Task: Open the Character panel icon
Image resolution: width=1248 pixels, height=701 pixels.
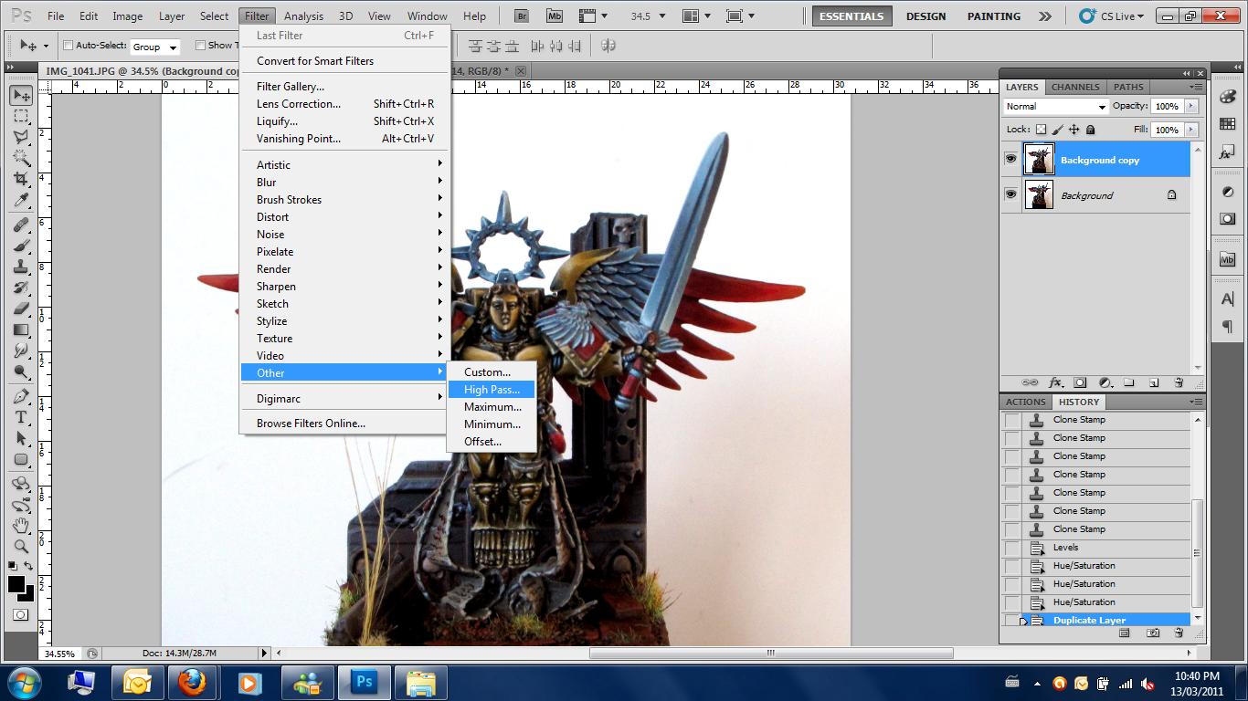Action: (x=1227, y=299)
